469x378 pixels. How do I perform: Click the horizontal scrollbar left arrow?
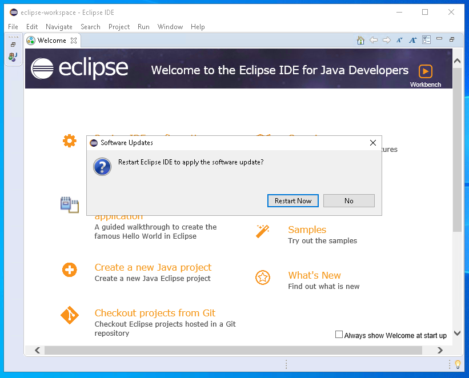37,350
